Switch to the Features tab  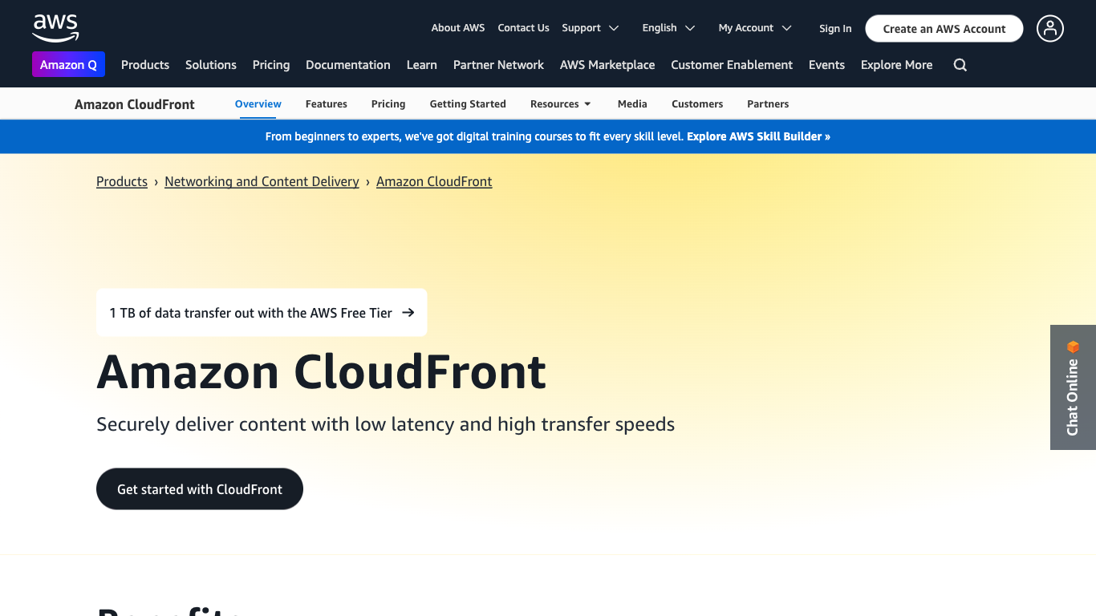coord(327,104)
